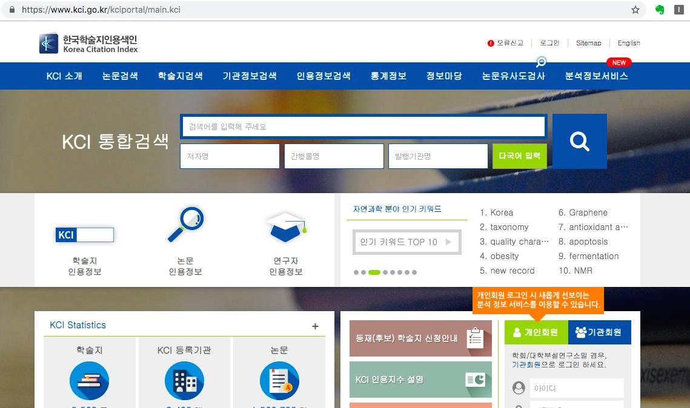Click keyword "5. new record"

coord(507,271)
